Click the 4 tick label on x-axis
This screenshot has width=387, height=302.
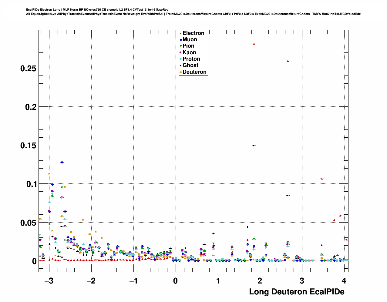(344, 281)
